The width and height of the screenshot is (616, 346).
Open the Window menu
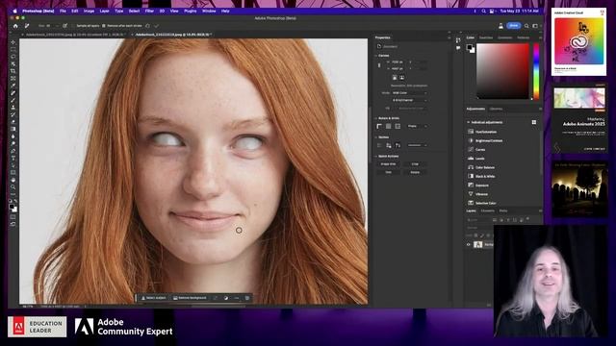coord(209,11)
